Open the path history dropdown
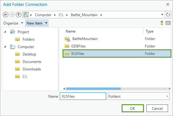The image size is (173, 116). pyautogui.click(x=162, y=15)
